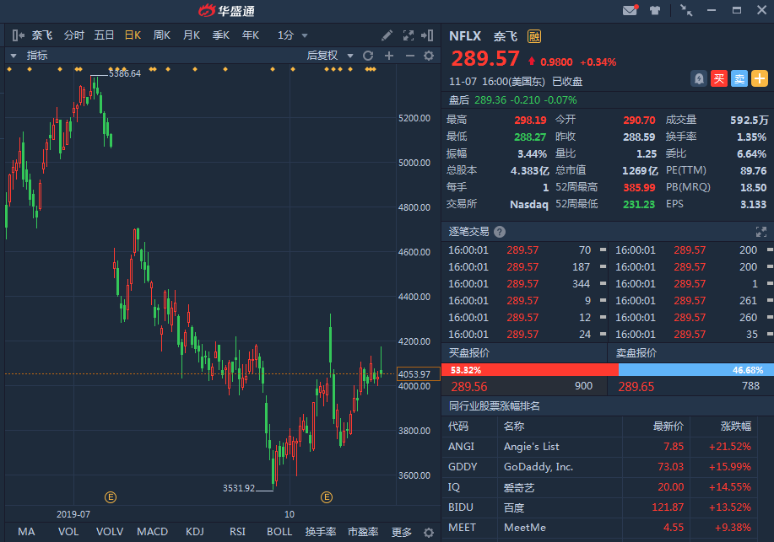
Task: Refresh the chart with the reload icon
Action: coord(368,56)
